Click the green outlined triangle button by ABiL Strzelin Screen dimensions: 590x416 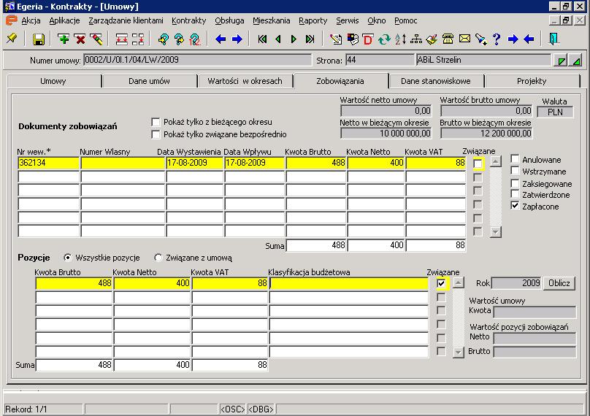tap(561, 60)
